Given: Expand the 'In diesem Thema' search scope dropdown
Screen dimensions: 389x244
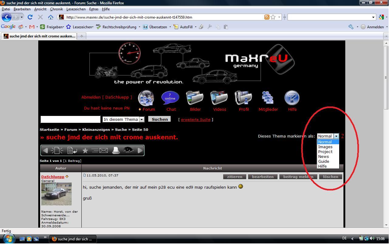Looking at the screenshot, I should [141, 120].
